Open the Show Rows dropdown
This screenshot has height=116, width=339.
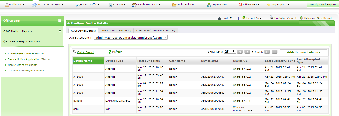point(230,52)
